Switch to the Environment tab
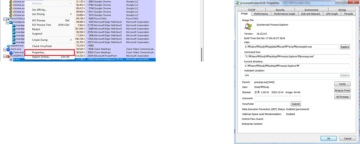 (x=311, y=10)
